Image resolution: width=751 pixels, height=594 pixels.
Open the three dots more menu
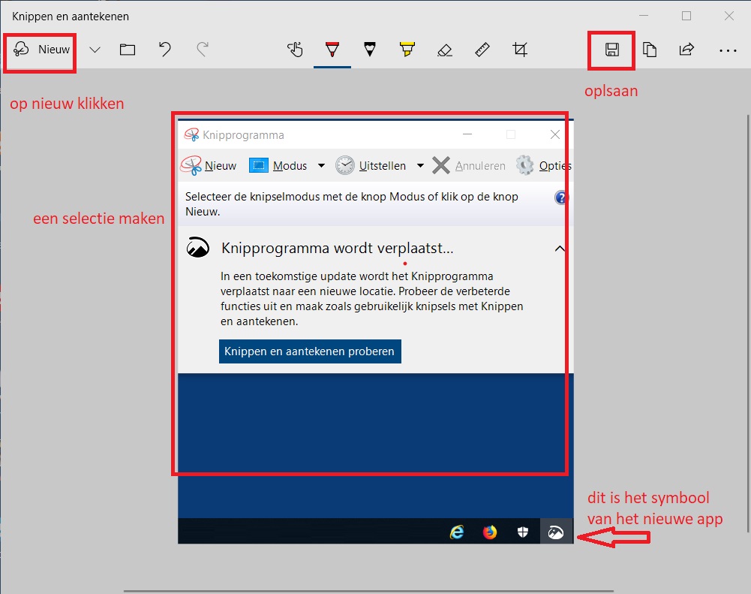pos(728,50)
